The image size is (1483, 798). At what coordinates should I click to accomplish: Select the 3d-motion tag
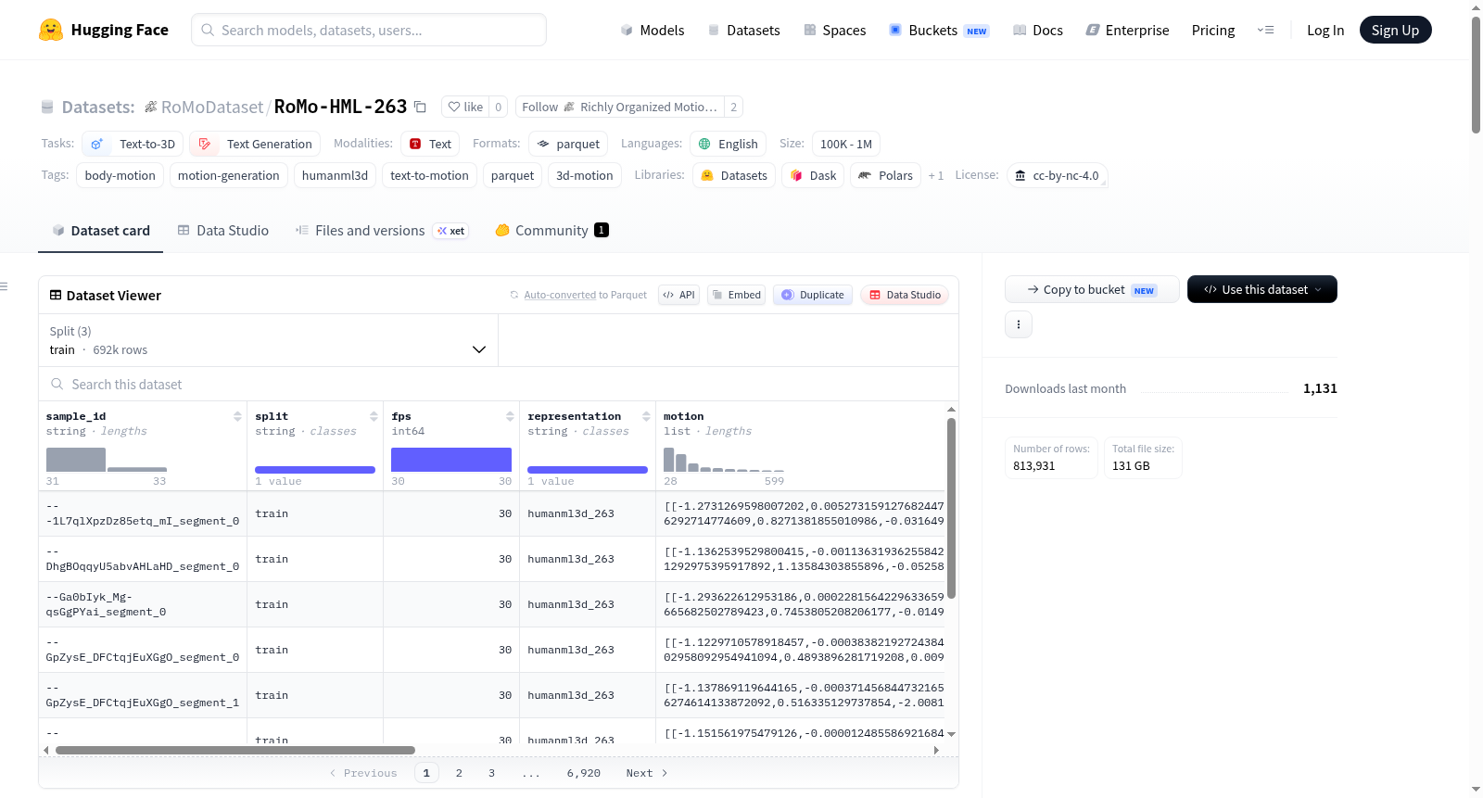(x=585, y=175)
